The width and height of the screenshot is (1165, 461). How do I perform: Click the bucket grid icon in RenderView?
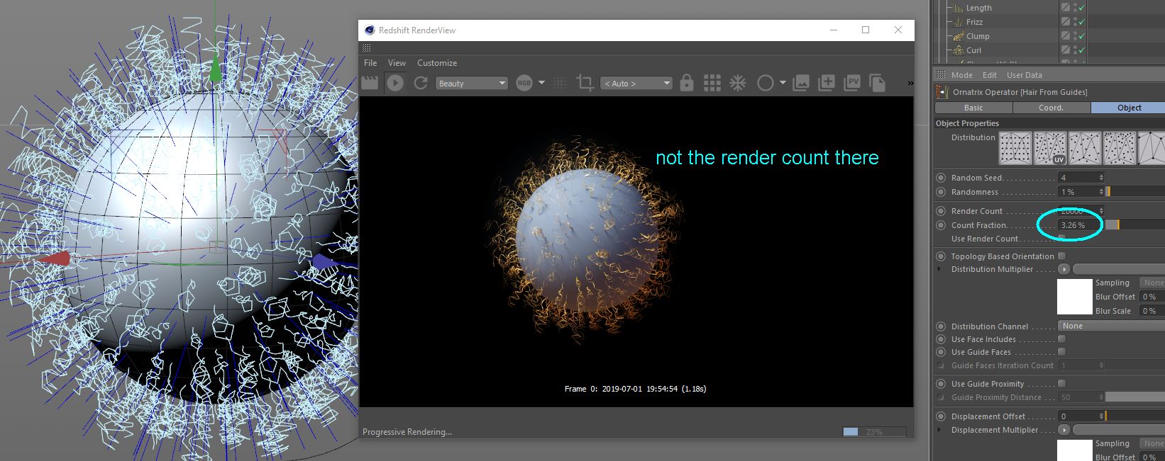click(x=712, y=83)
